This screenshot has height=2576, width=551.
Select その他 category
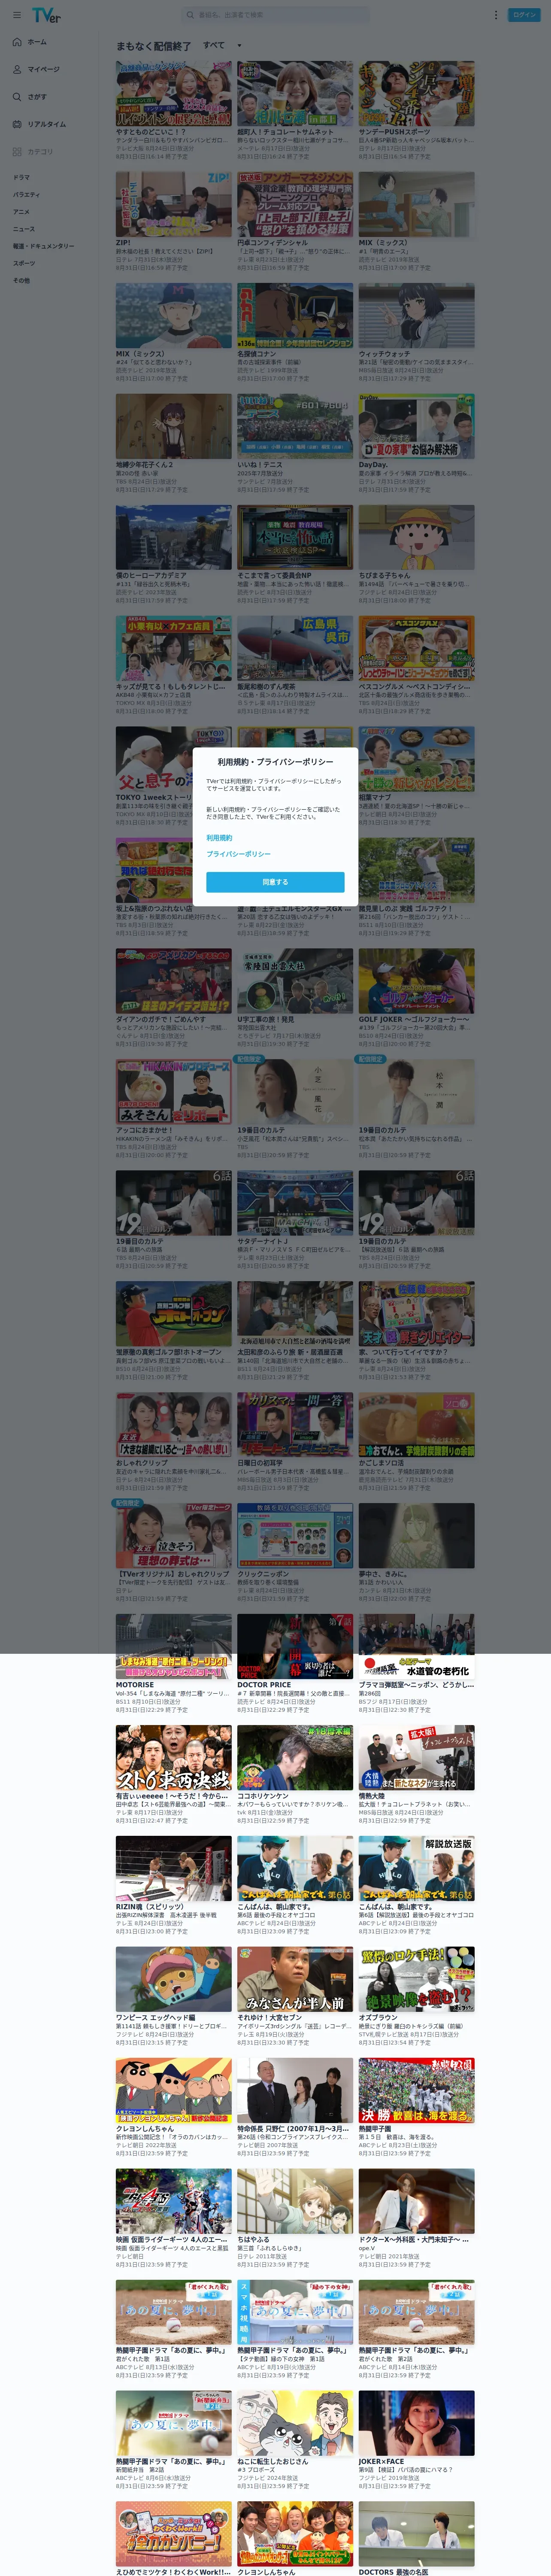(21, 280)
